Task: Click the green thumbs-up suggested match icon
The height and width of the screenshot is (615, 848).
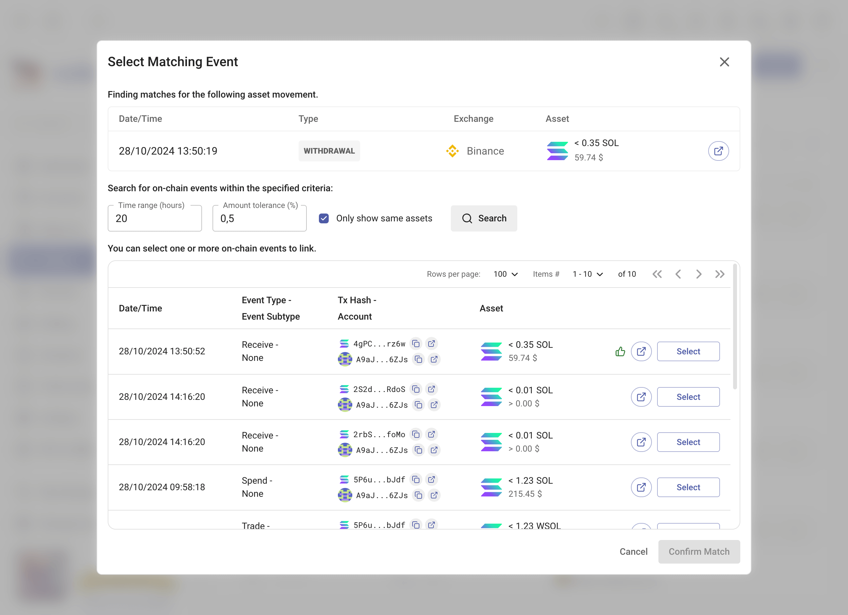Action: (x=620, y=351)
